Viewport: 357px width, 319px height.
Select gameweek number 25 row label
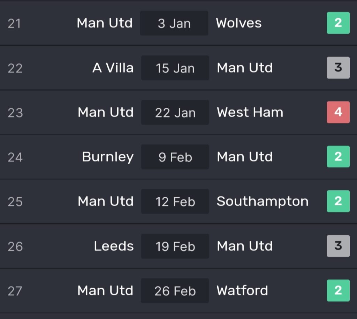tap(15, 202)
